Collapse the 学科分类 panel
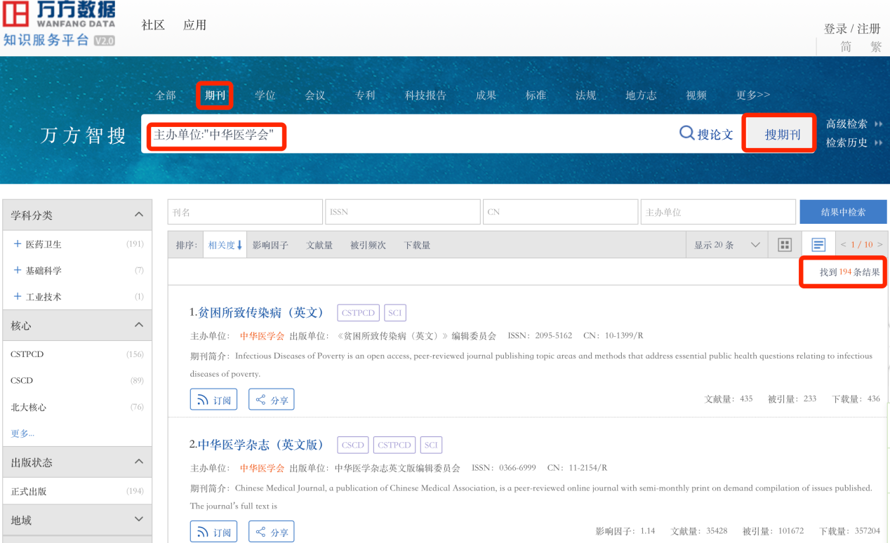890x543 pixels. [139, 215]
